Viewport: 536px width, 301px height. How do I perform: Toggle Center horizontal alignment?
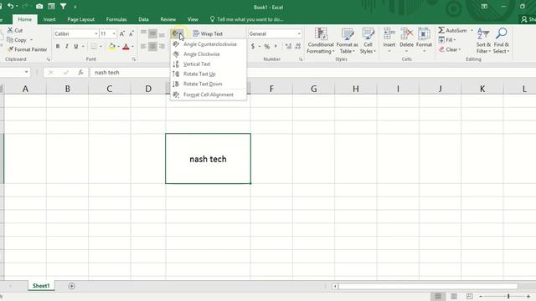click(152, 47)
